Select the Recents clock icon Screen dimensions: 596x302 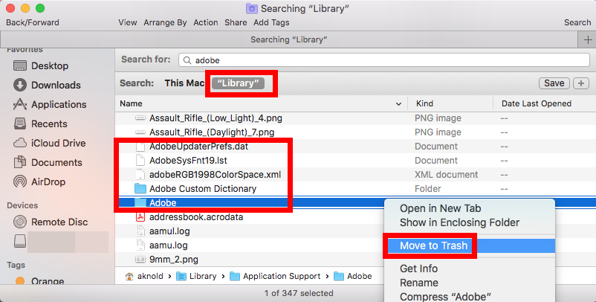(x=20, y=124)
